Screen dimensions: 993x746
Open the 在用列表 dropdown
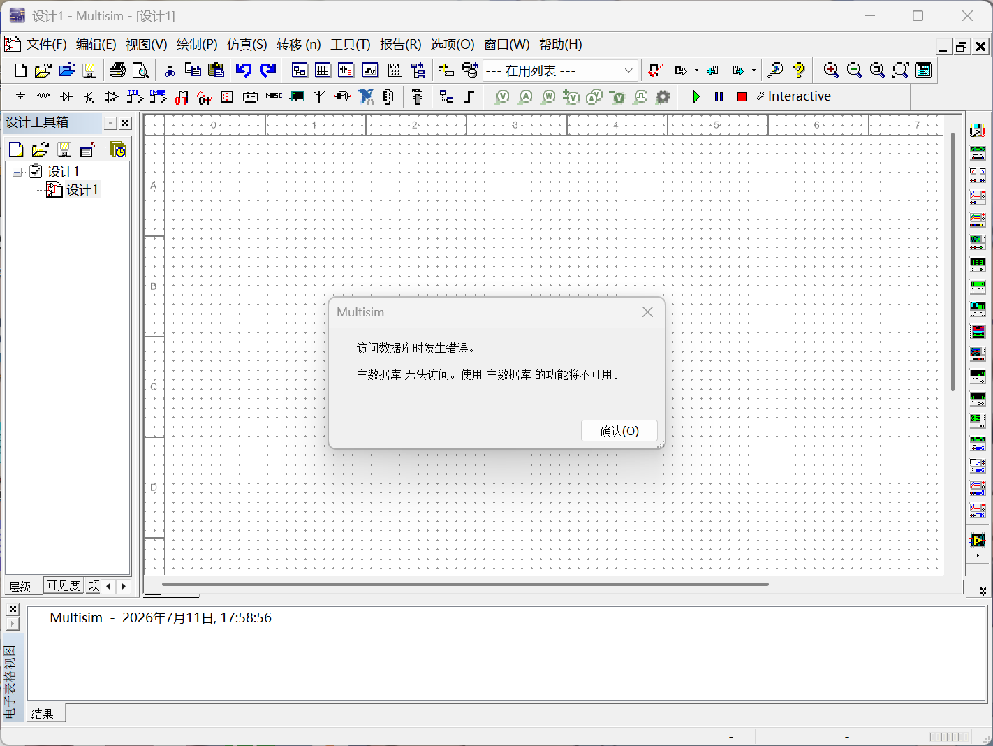coord(560,71)
